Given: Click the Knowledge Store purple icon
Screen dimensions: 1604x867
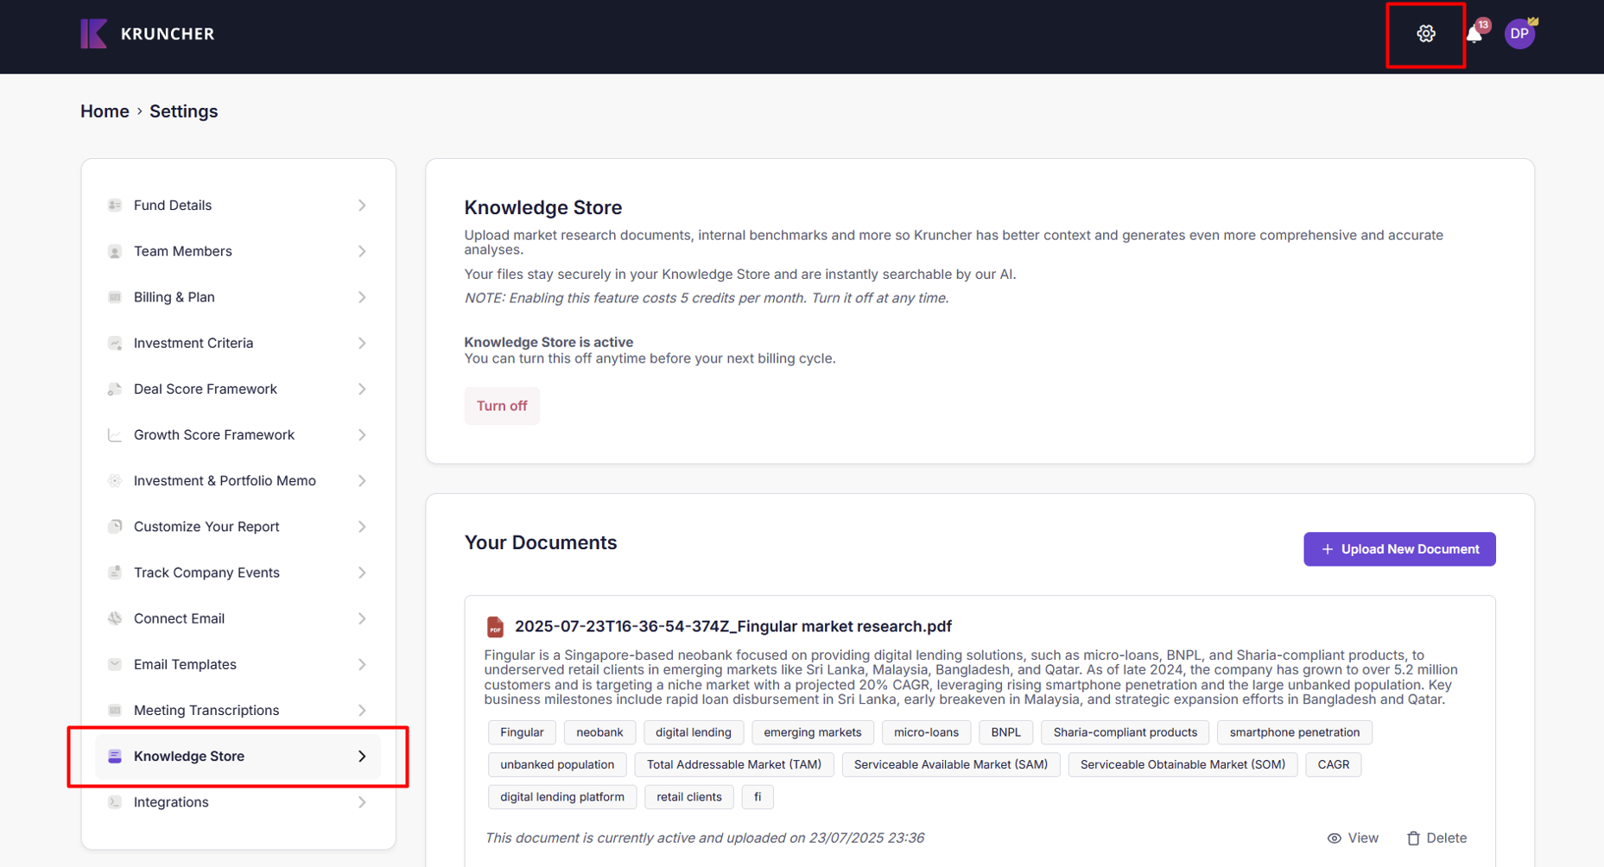Looking at the screenshot, I should [x=114, y=756].
